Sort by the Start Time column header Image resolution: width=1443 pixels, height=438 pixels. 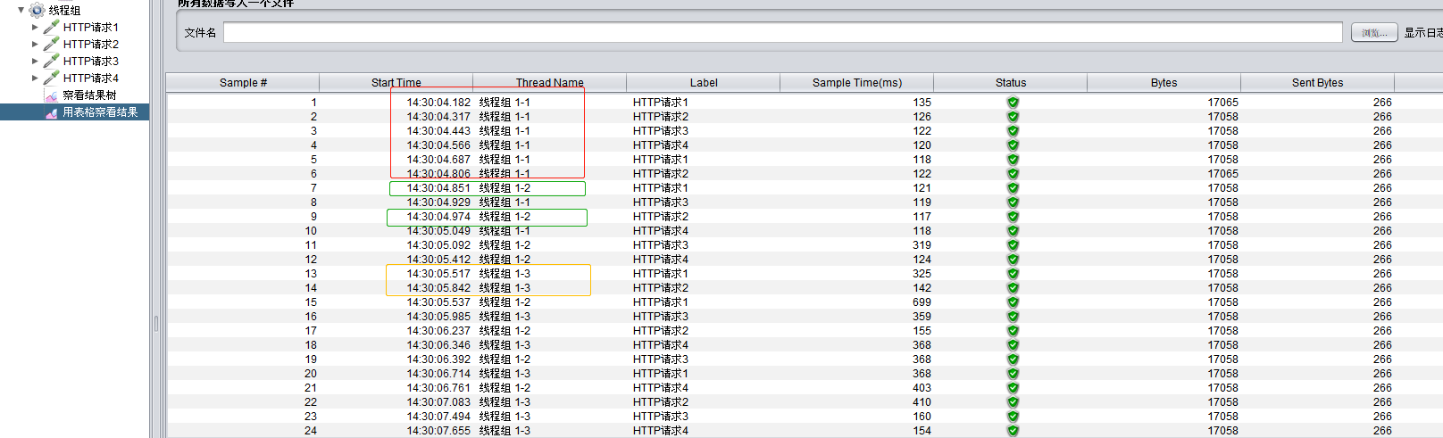click(x=396, y=83)
